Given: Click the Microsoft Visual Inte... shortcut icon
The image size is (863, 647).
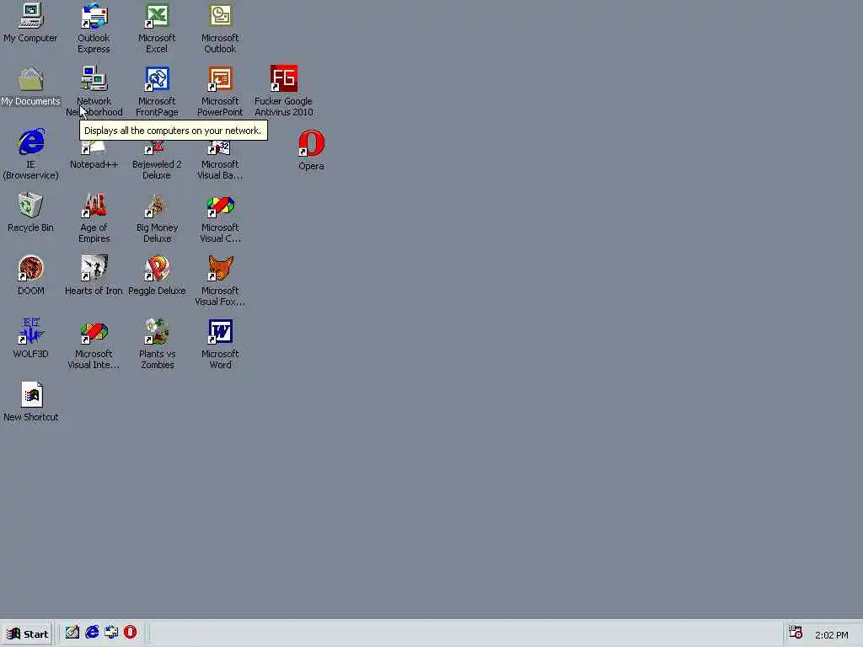Looking at the screenshot, I should pyautogui.click(x=94, y=332).
